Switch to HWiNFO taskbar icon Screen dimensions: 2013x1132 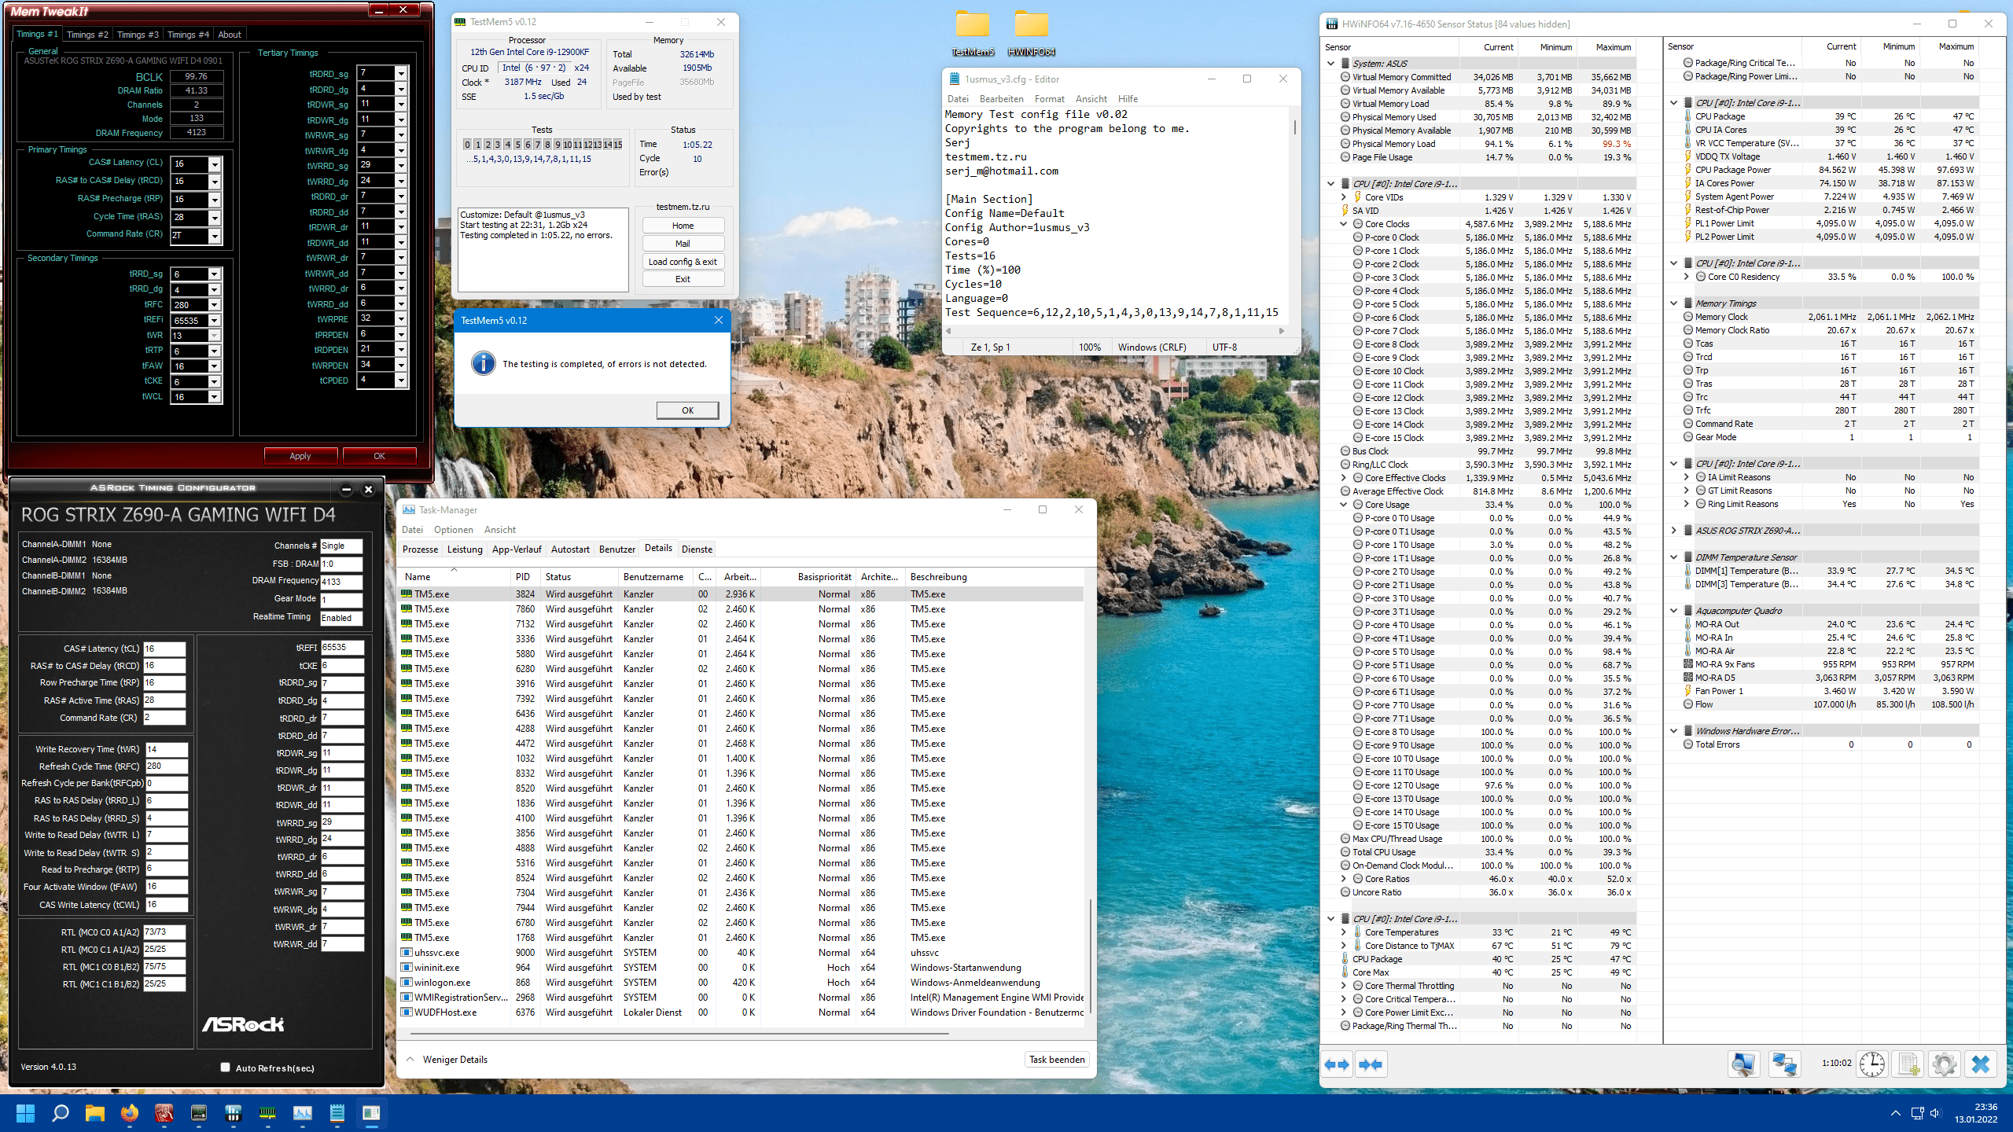pyautogui.click(x=233, y=1113)
